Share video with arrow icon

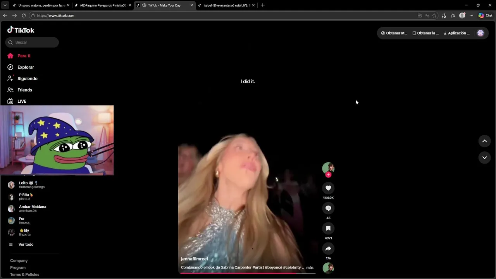point(328,248)
